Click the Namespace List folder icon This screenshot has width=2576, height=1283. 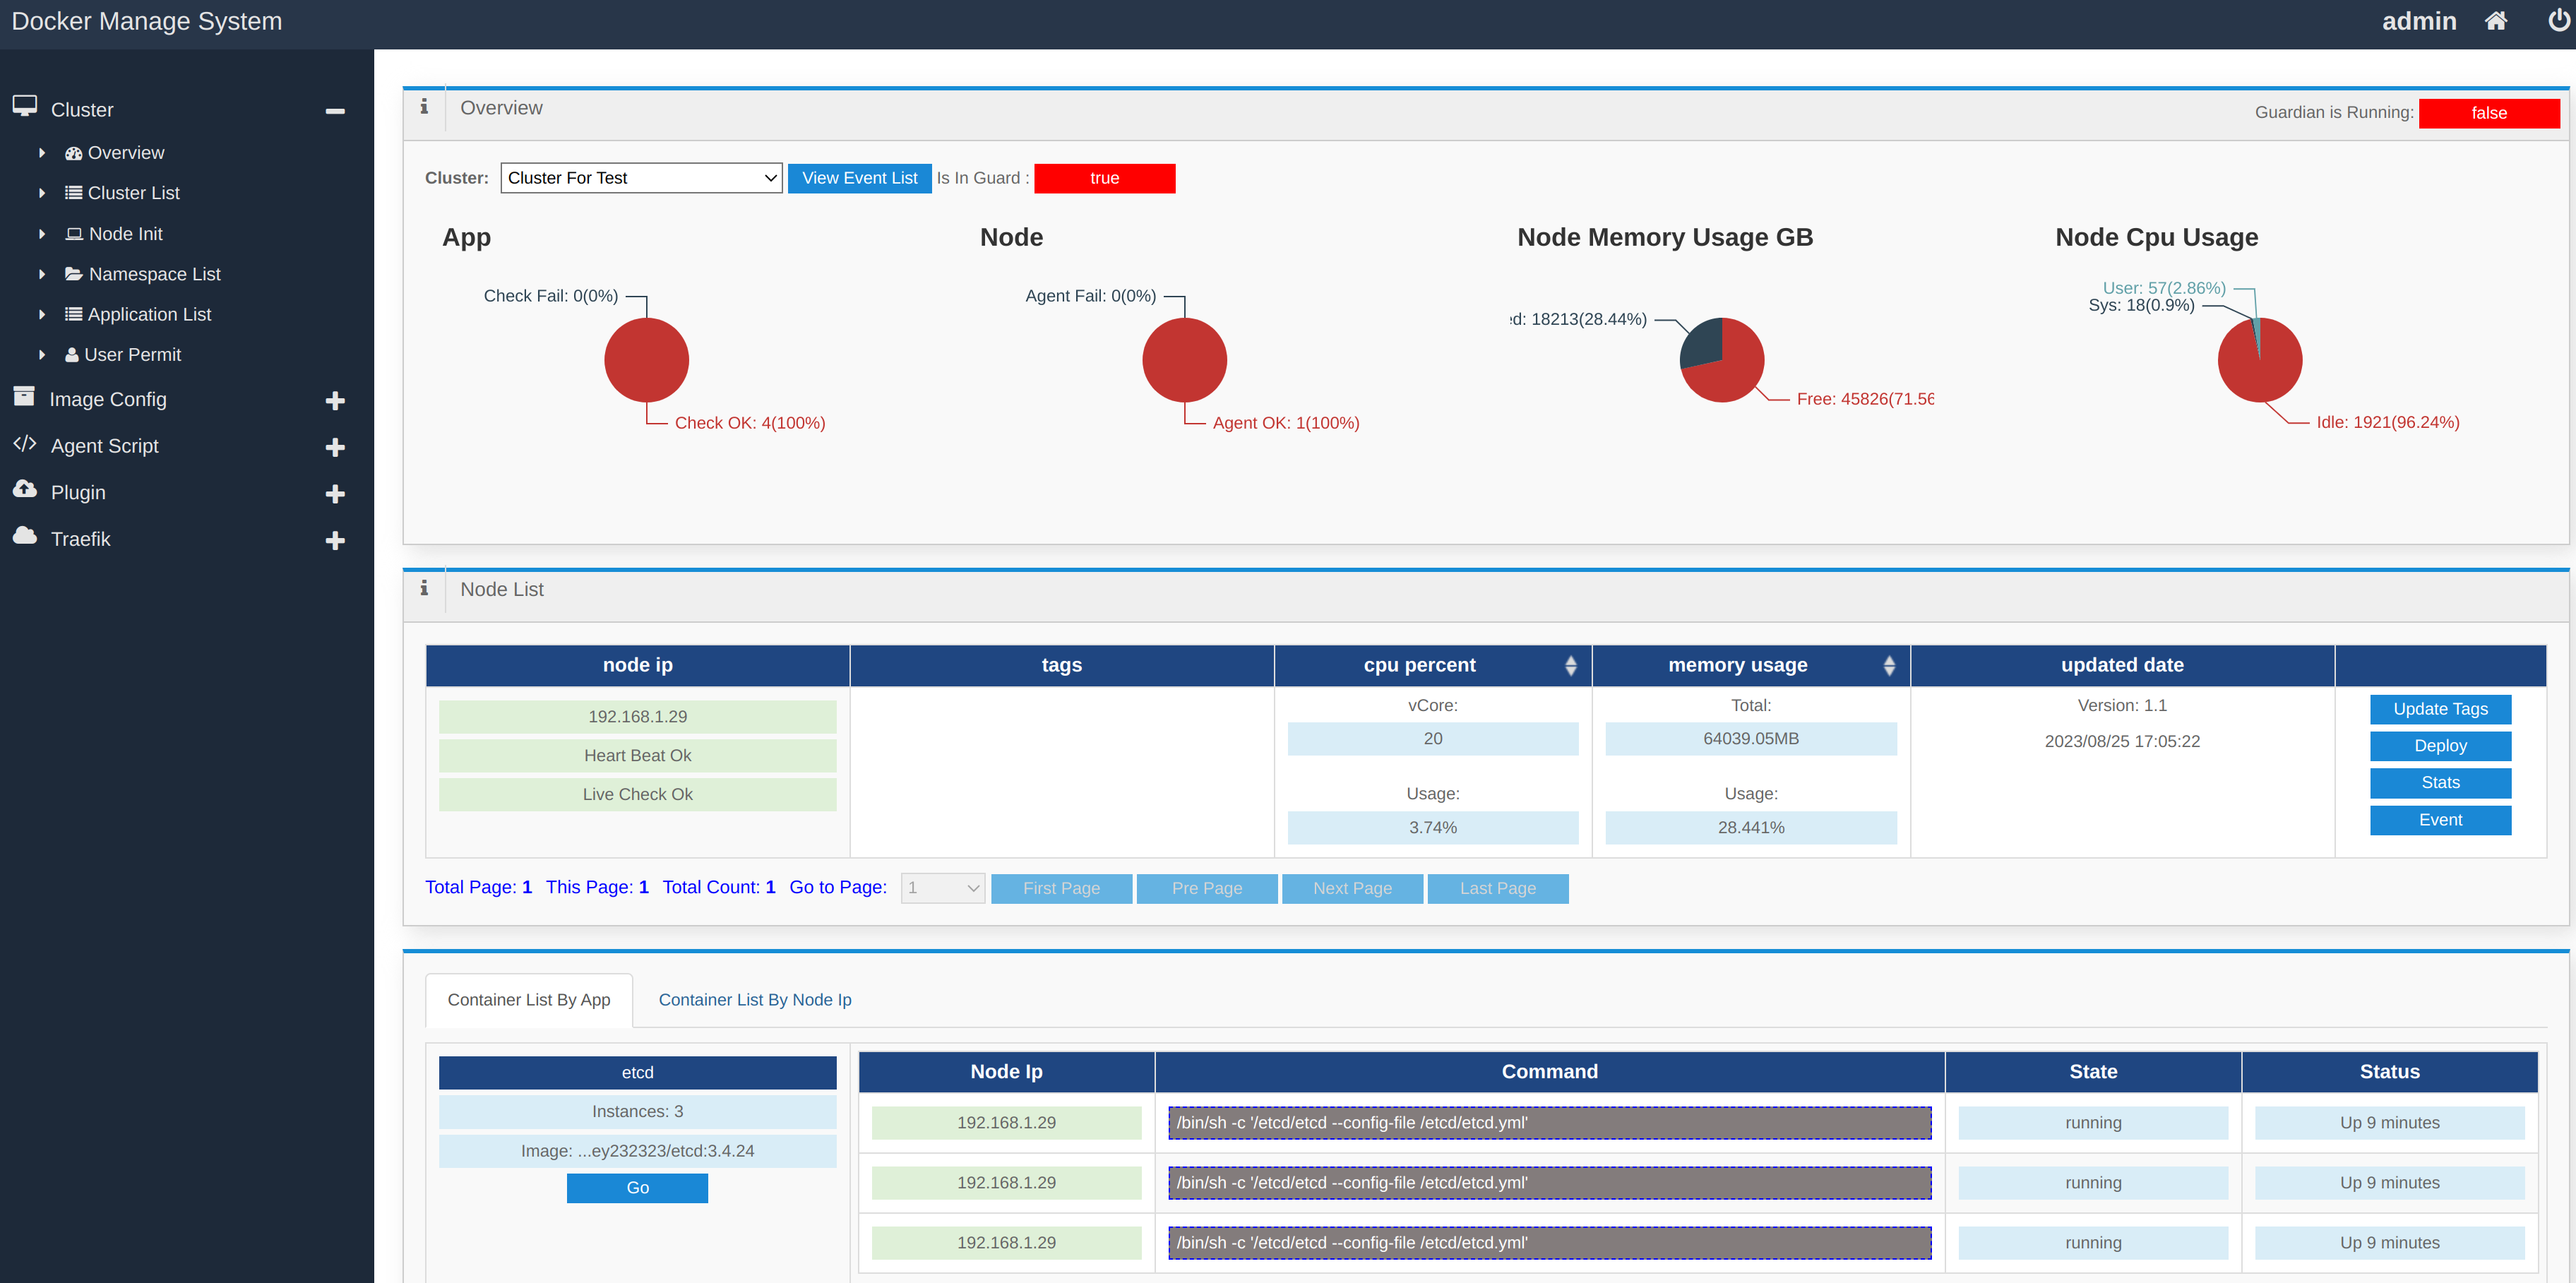coord(74,274)
